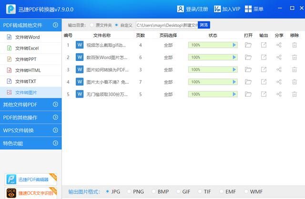305x199 pixels.
Task: Select 文件转HTML in sidebar
Action: click(30, 70)
